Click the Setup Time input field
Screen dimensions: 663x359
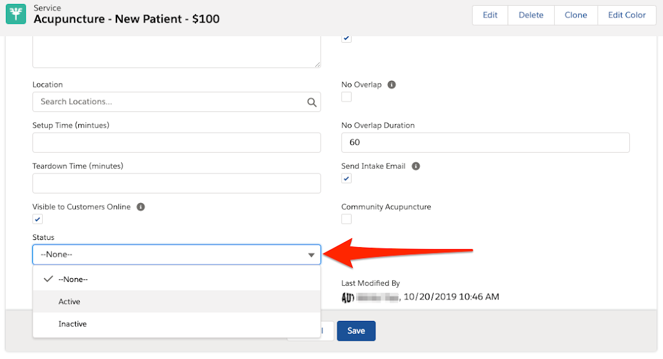pyautogui.click(x=177, y=143)
